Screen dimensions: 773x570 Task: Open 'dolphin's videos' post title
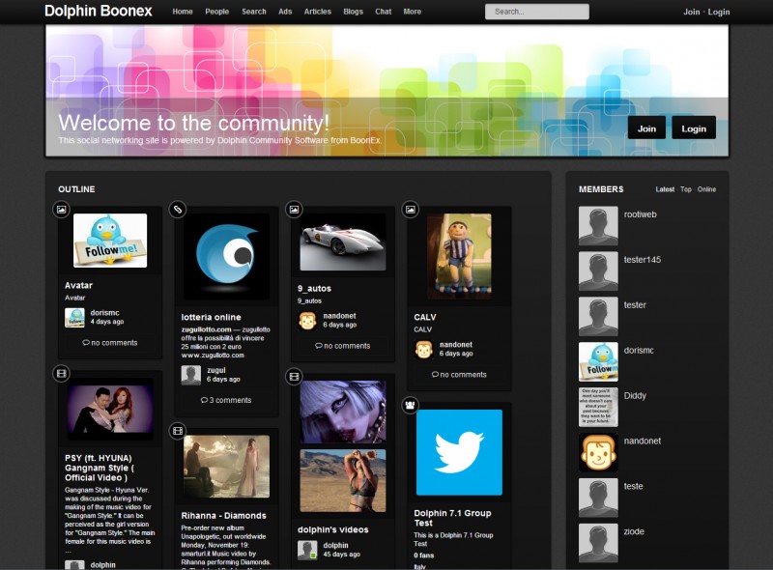tap(332, 529)
